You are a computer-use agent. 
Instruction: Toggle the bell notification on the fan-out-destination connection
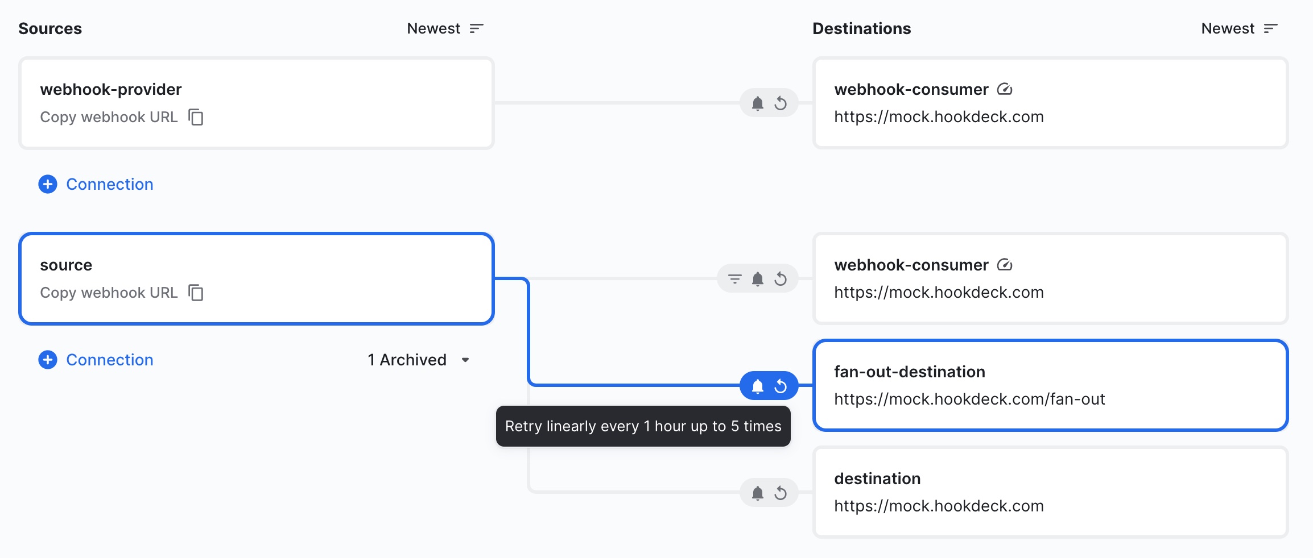(x=757, y=386)
